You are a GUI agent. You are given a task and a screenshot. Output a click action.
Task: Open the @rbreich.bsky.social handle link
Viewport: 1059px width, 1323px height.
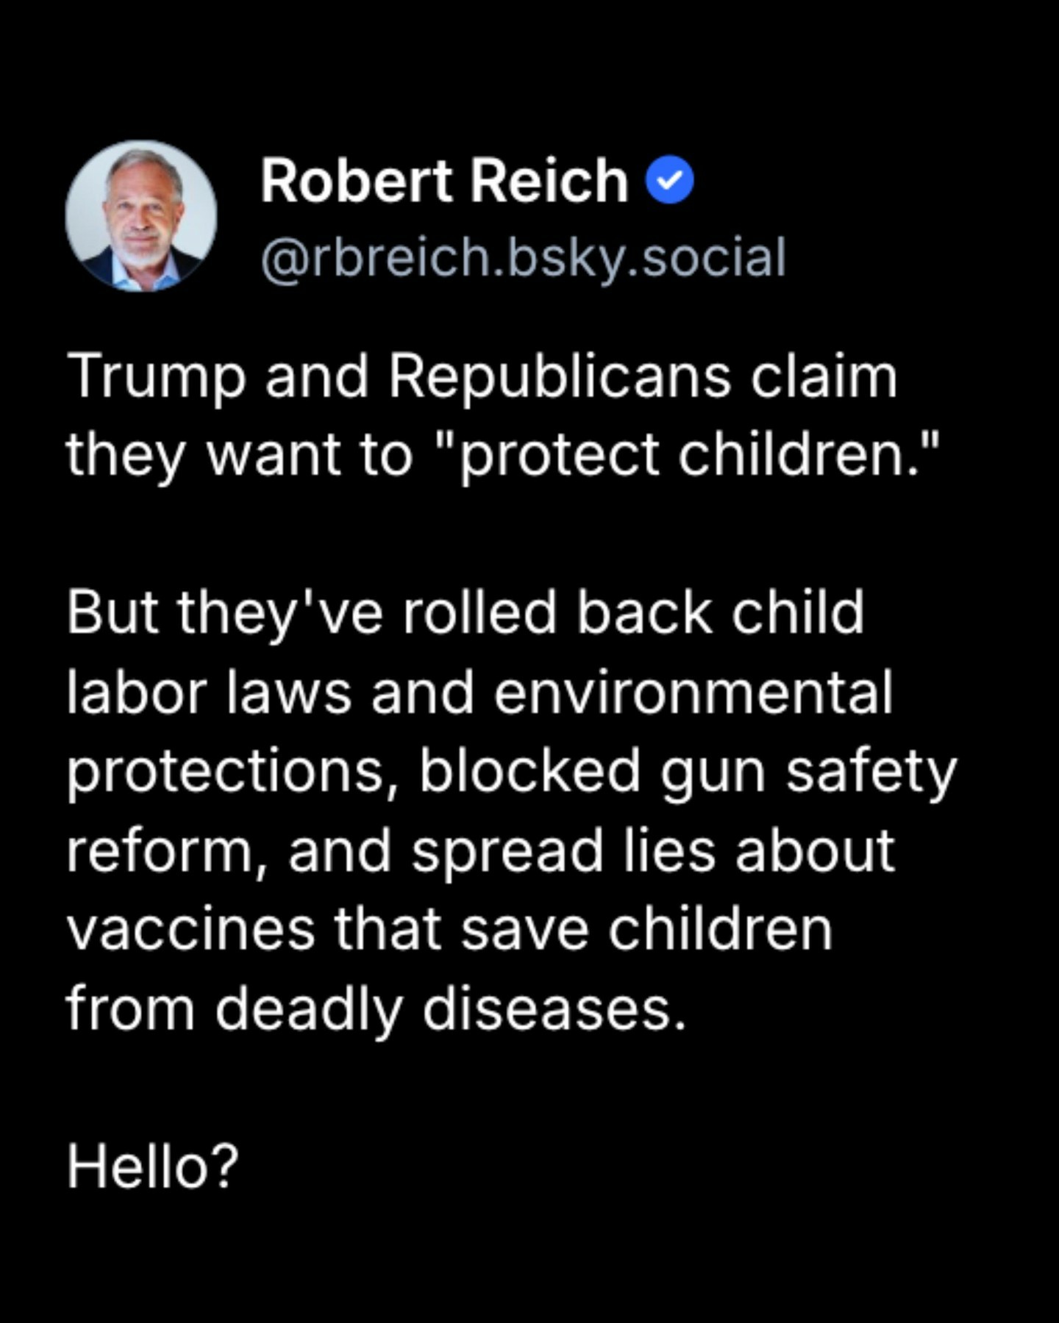523,258
